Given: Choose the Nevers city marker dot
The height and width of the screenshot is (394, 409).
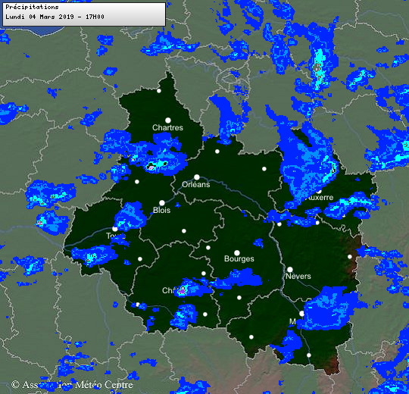Looking at the screenshot, I should pyautogui.click(x=290, y=269).
